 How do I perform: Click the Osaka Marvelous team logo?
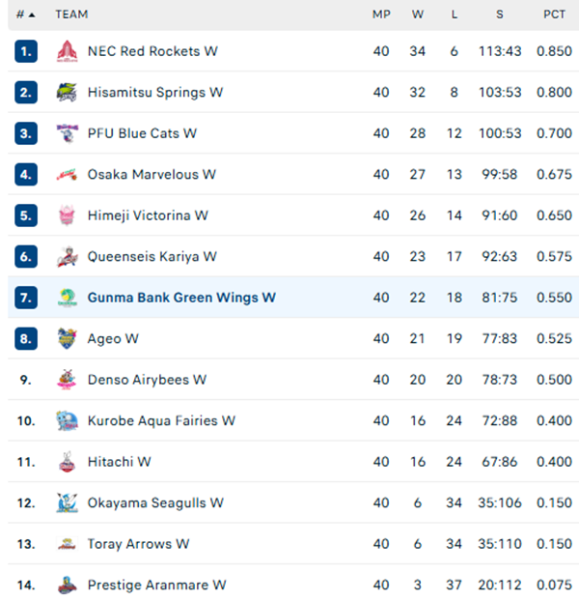pyautogui.click(x=67, y=175)
